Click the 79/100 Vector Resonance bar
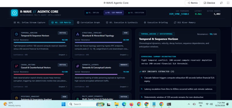Screen dimensions: 232x108 pyautogui.click(x=102, y=74)
